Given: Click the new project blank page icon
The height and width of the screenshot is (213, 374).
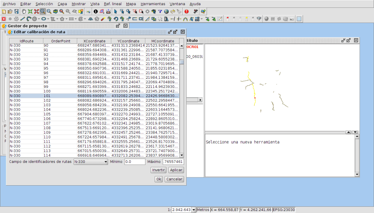Looking at the screenshot, I should pyautogui.click(x=4, y=11).
